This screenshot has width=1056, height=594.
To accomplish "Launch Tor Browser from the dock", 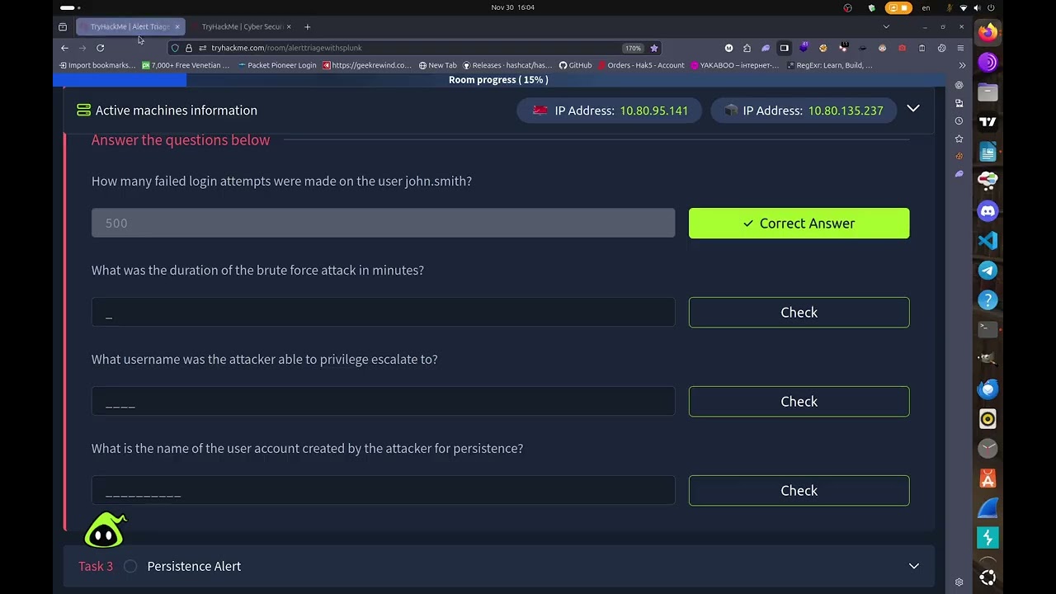I will [x=988, y=63].
